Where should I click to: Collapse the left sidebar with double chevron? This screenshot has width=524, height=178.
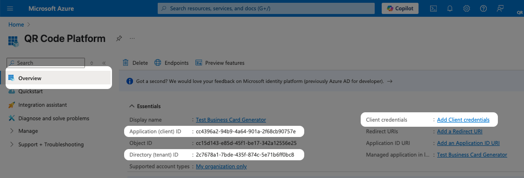point(104,63)
